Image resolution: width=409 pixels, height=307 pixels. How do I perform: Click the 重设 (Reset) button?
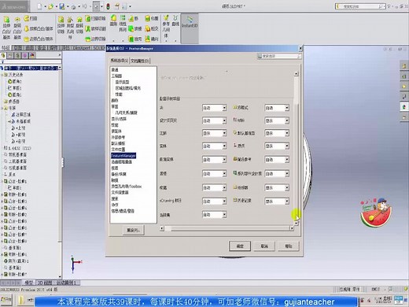click(x=134, y=230)
